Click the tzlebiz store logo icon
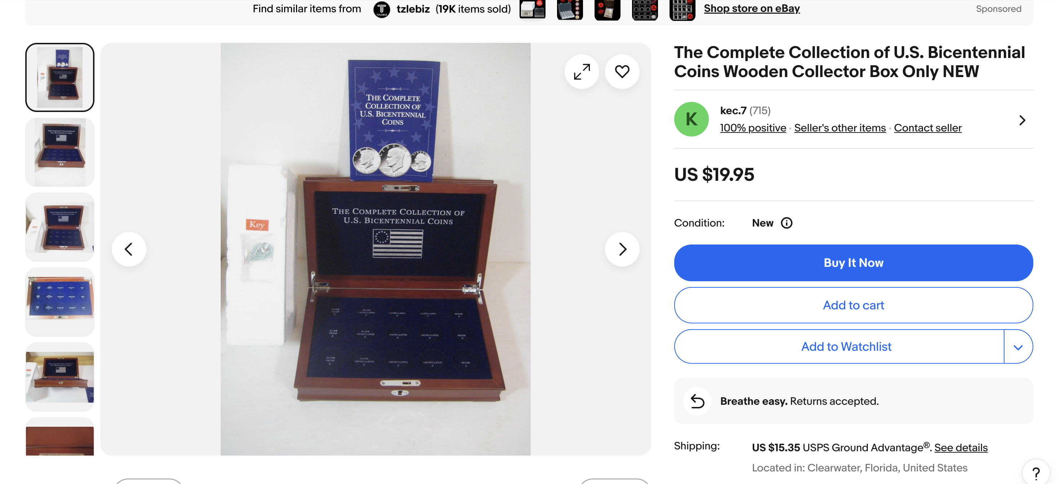Image resolution: width=1060 pixels, height=484 pixels. 381,9
